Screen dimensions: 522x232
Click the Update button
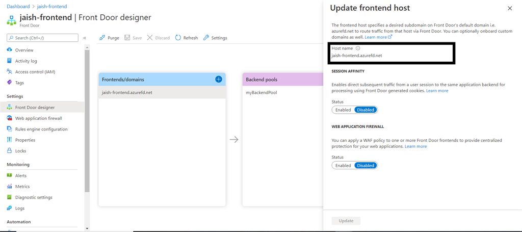coord(346,221)
